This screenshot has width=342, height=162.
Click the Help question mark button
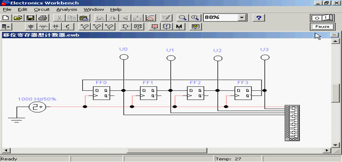259,18
